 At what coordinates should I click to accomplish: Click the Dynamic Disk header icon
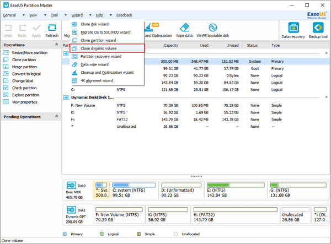pyautogui.click(x=66, y=97)
